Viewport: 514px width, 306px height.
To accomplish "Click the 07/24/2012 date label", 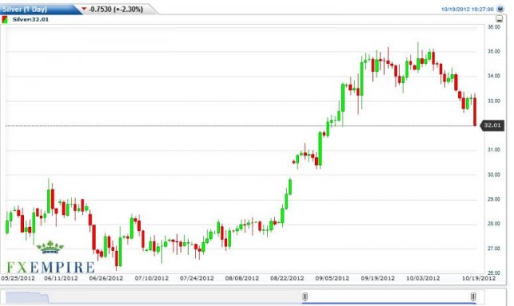I will (197, 278).
